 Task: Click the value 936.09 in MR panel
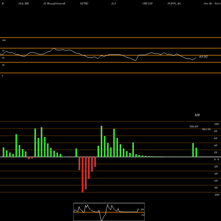click(194, 126)
